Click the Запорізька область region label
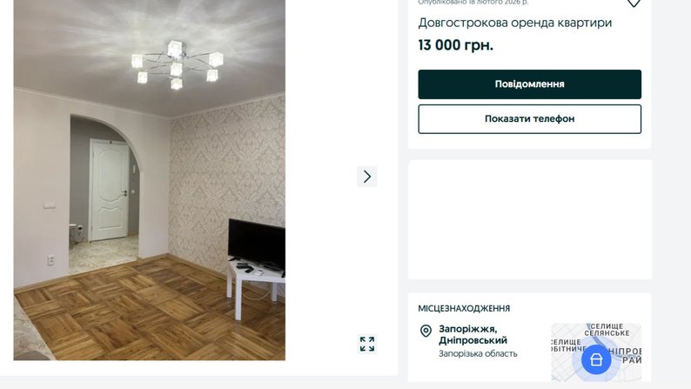 478,354
